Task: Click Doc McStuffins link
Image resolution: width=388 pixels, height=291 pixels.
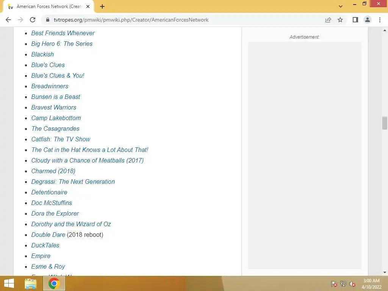Action: click(52, 203)
